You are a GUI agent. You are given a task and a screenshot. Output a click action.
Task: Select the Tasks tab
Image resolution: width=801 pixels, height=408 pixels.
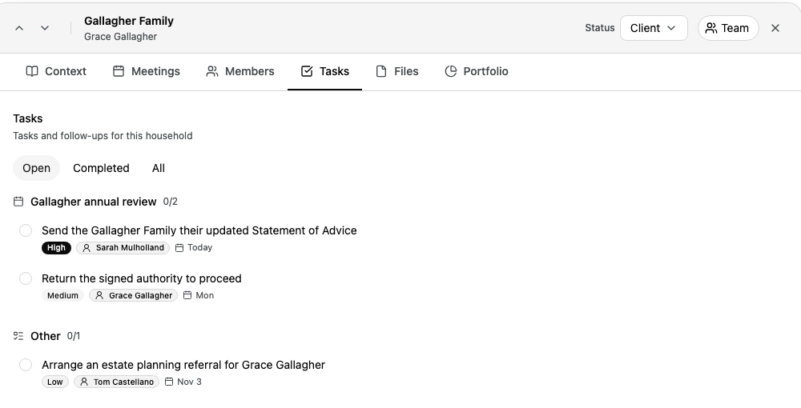[x=325, y=71]
